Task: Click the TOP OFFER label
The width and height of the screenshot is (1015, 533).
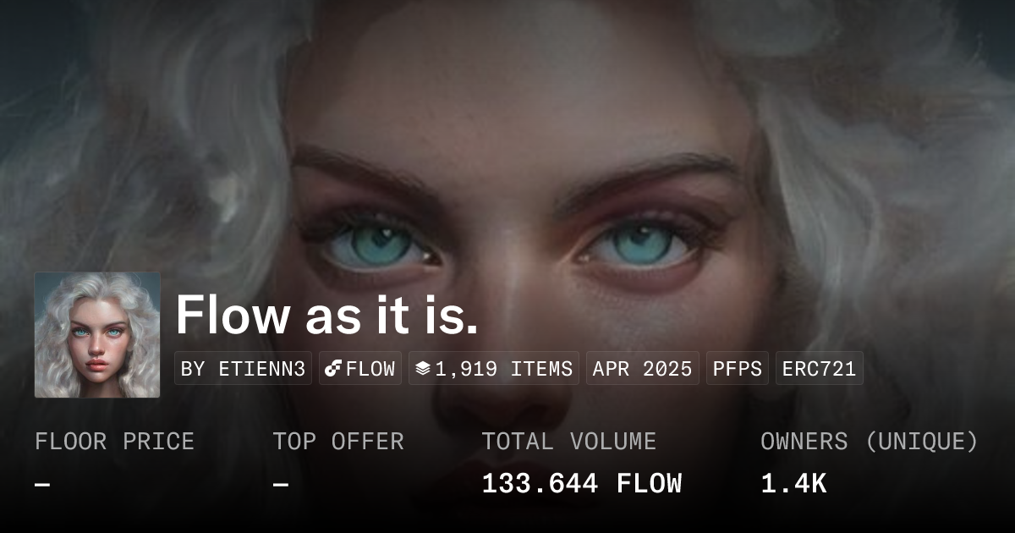Action: point(338,442)
